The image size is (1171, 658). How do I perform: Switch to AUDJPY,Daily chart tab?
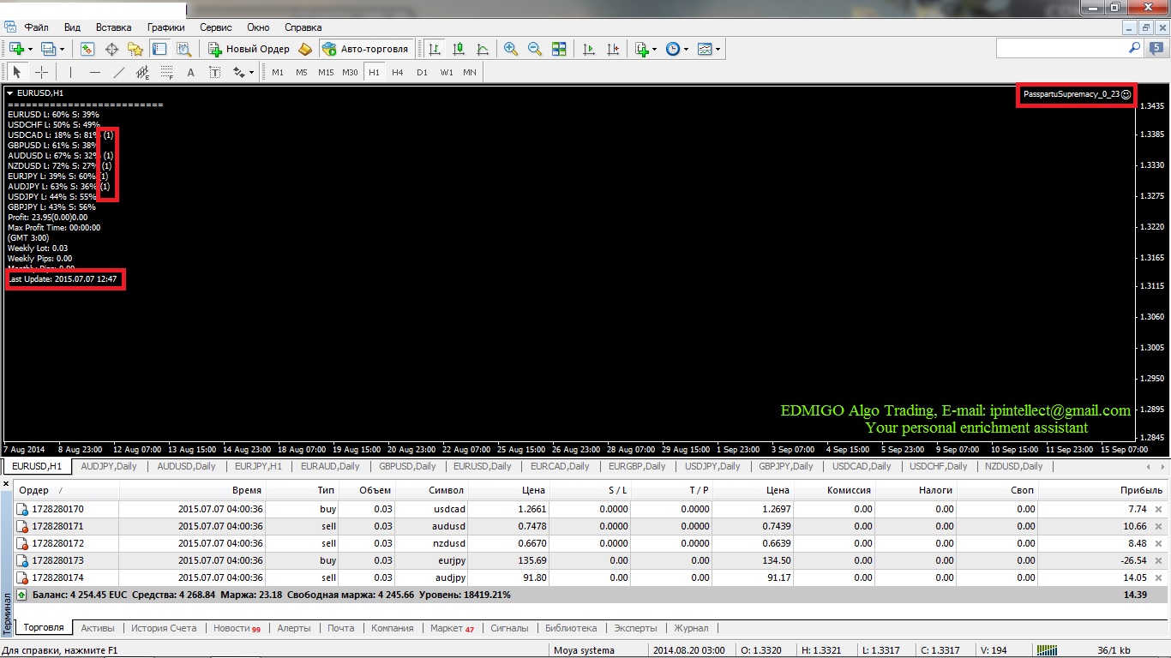[109, 467]
